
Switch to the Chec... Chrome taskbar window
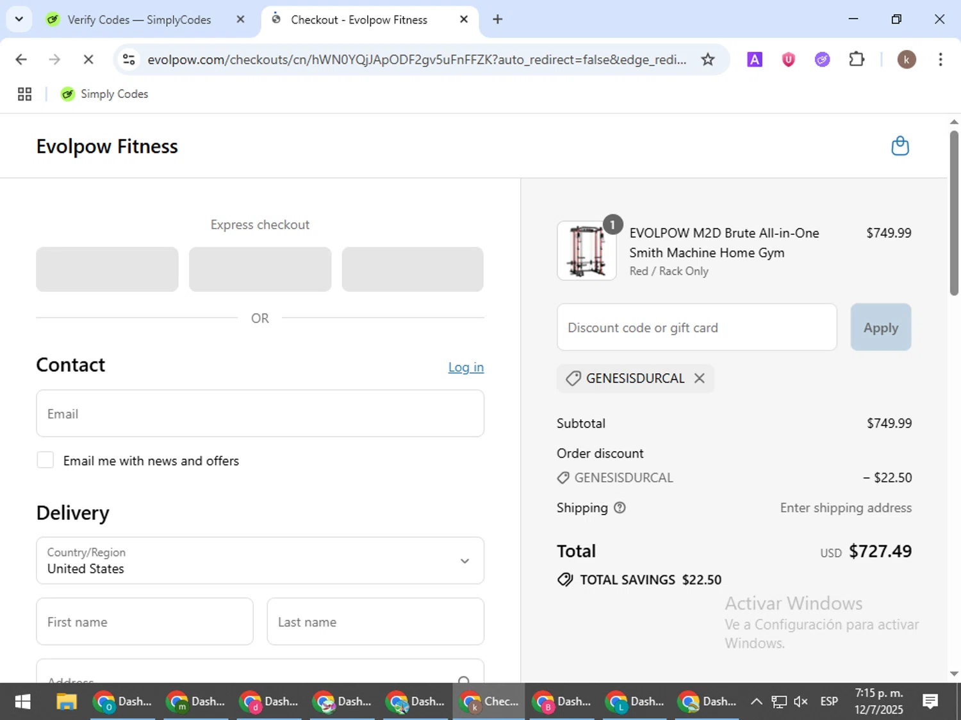[489, 701]
